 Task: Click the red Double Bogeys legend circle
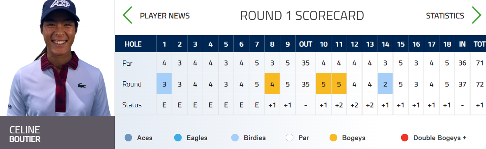[x=405, y=138]
